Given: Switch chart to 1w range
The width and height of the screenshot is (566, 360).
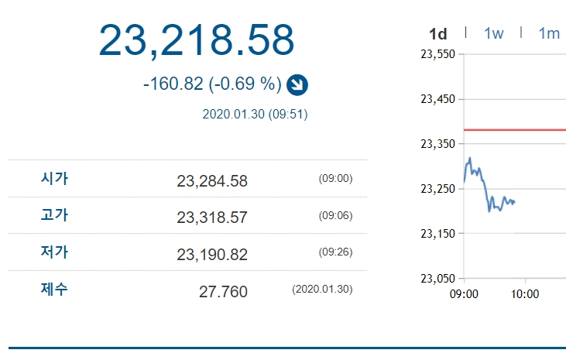Looking at the screenshot, I should click(x=493, y=33).
